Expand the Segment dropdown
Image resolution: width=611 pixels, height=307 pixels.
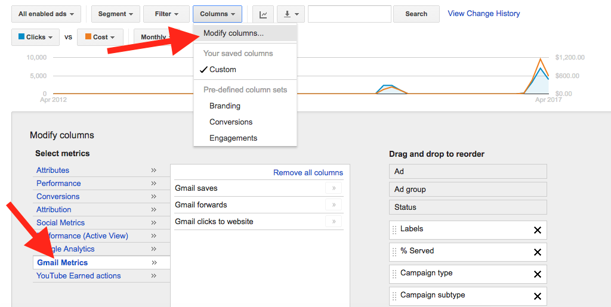116,14
